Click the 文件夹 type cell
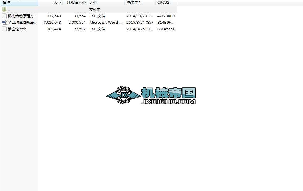This screenshot has width=303, height=191. (x=95, y=10)
